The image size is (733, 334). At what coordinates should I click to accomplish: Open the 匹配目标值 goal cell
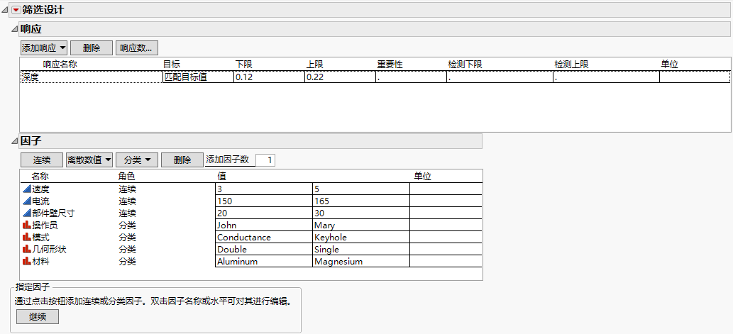198,77
